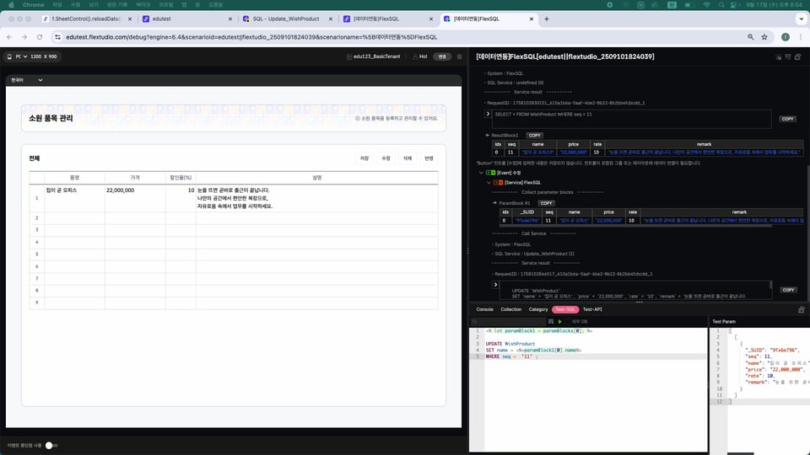Open the 한국어 language dropdown
Screen dimensions: 810x455
click(27, 80)
